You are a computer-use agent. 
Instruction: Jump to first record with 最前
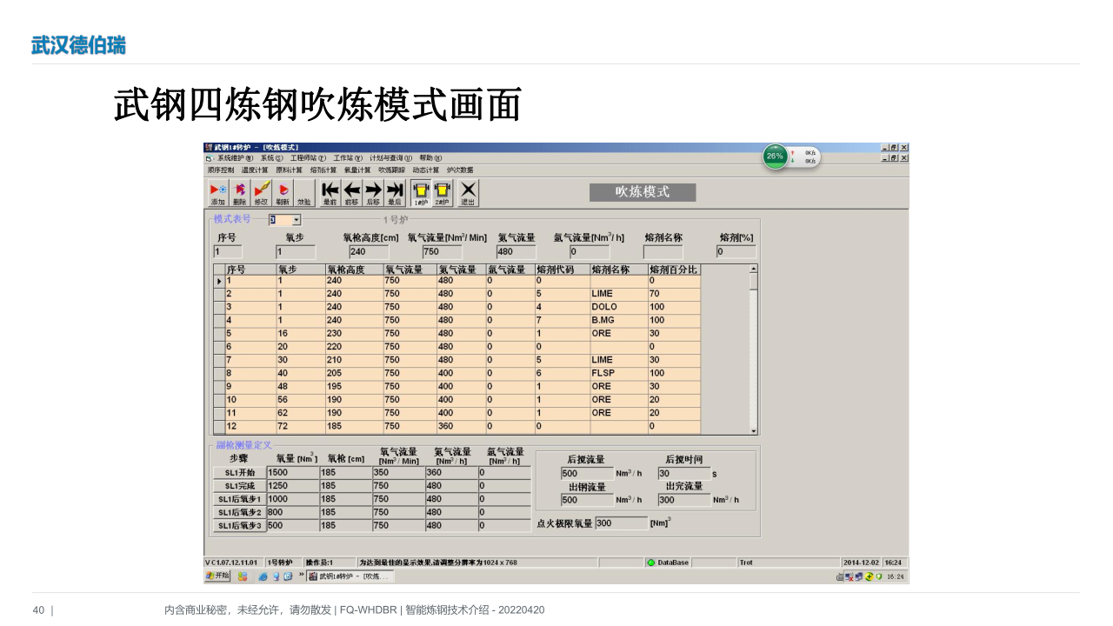330,193
